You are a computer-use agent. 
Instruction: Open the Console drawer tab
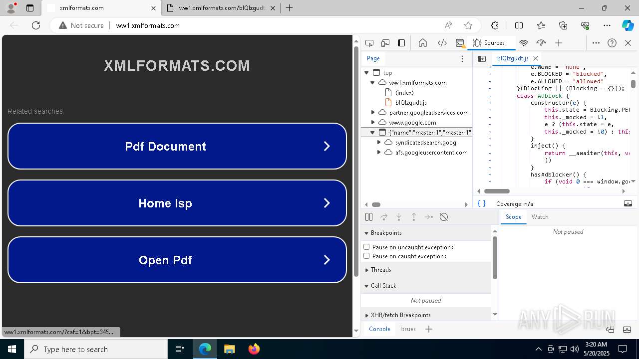coord(379,329)
